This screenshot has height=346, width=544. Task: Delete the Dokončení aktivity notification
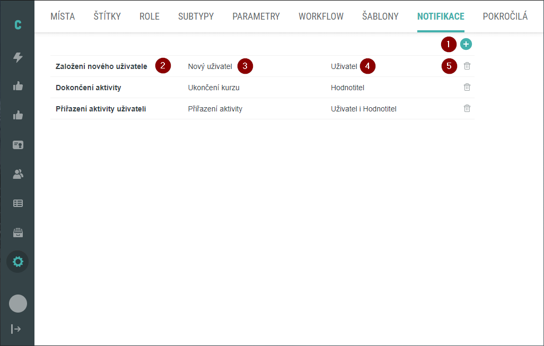[467, 87]
